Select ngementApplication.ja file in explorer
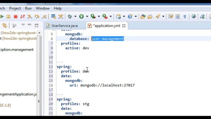The image size is (211, 119). [18, 94]
